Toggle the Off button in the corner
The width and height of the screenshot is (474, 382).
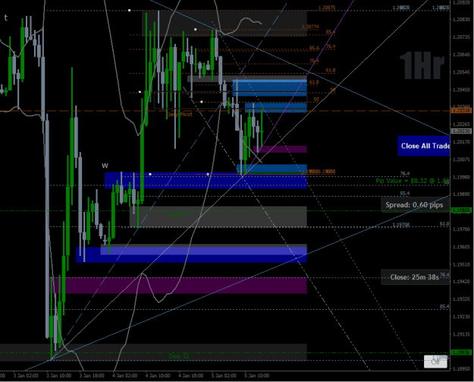coord(435,361)
